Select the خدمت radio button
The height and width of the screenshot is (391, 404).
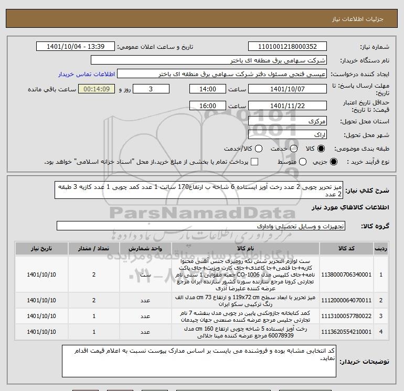pos(294,149)
